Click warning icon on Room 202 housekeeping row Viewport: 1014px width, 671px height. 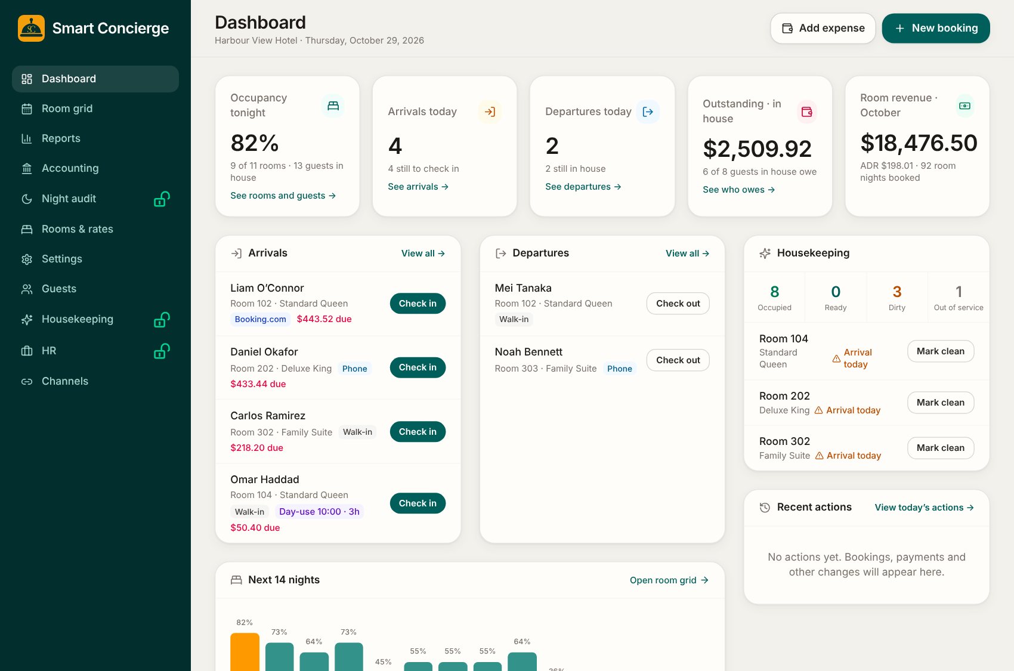click(x=819, y=410)
